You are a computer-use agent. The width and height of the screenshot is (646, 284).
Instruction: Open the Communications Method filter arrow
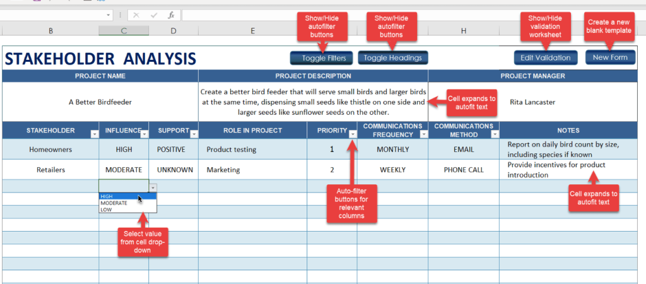tap(494, 134)
